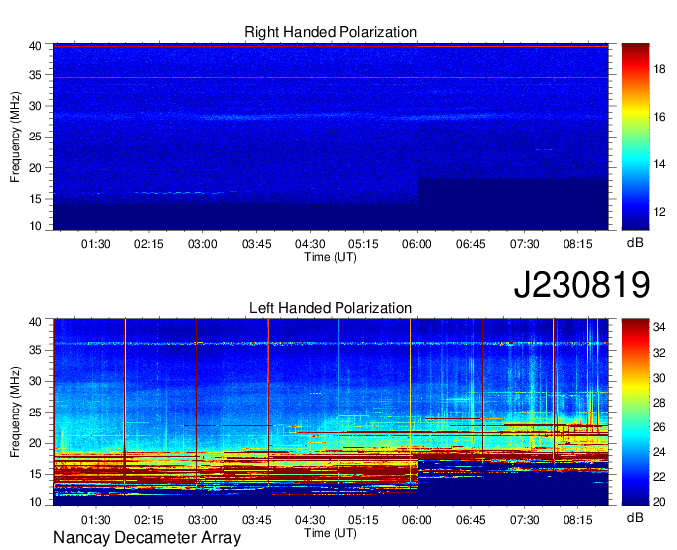The width and height of the screenshot is (677, 550).
Task: Click the "Right Handed Polarization" plot title
Action: (331, 32)
